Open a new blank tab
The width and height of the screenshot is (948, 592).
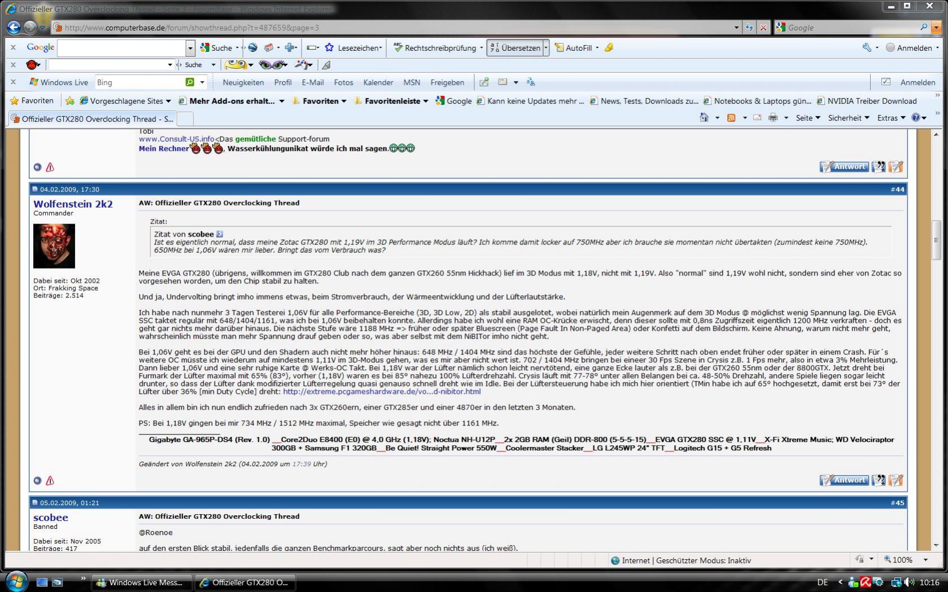point(186,119)
